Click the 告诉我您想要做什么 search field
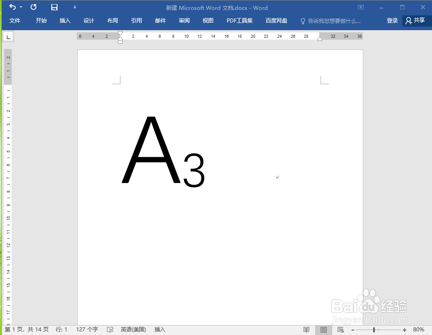This screenshot has width=432, height=335. point(334,21)
